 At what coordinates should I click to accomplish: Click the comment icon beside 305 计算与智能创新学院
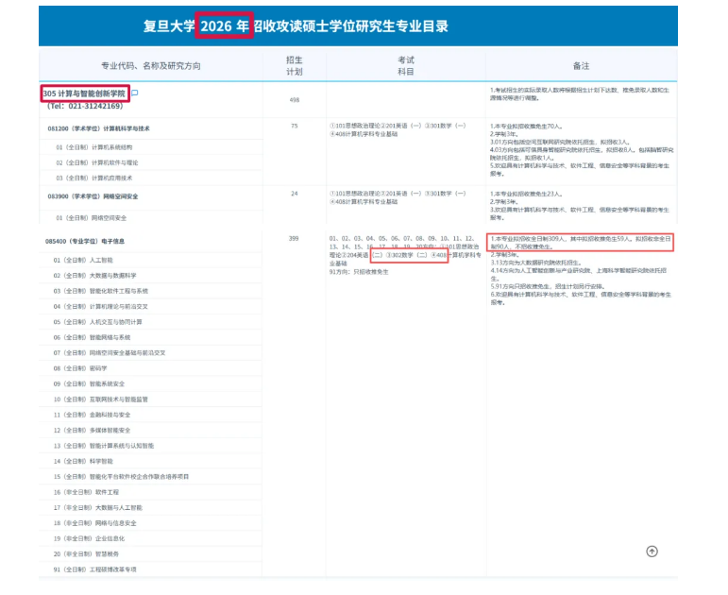(x=135, y=93)
